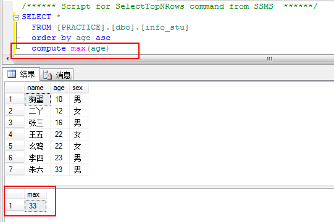Click the max function in the query

(x=78, y=49)
